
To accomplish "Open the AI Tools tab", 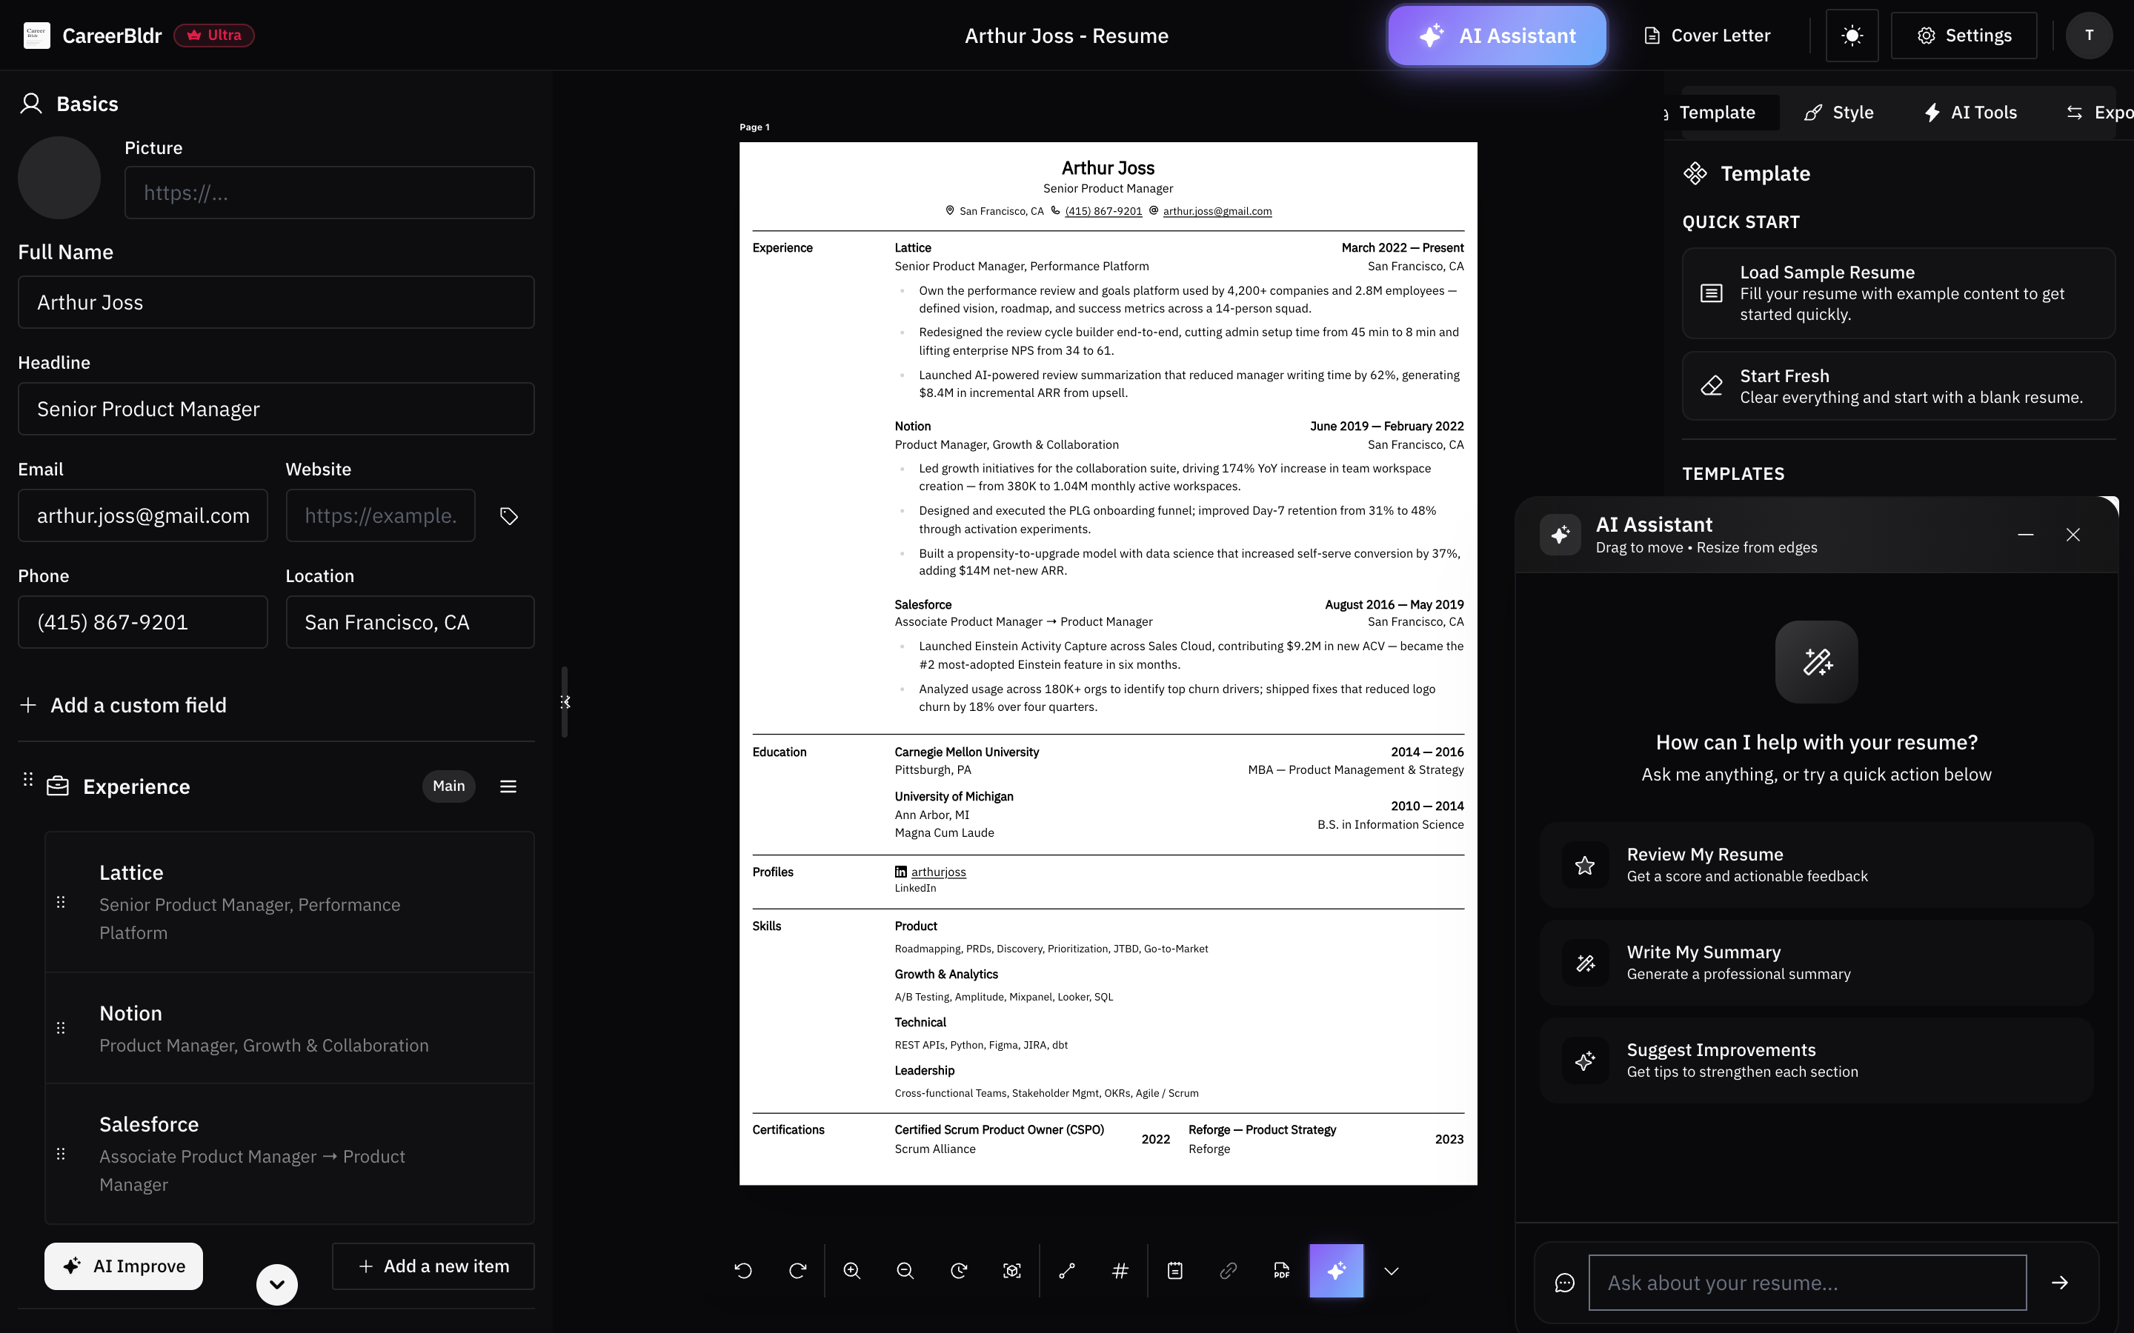I will 1970,112.
